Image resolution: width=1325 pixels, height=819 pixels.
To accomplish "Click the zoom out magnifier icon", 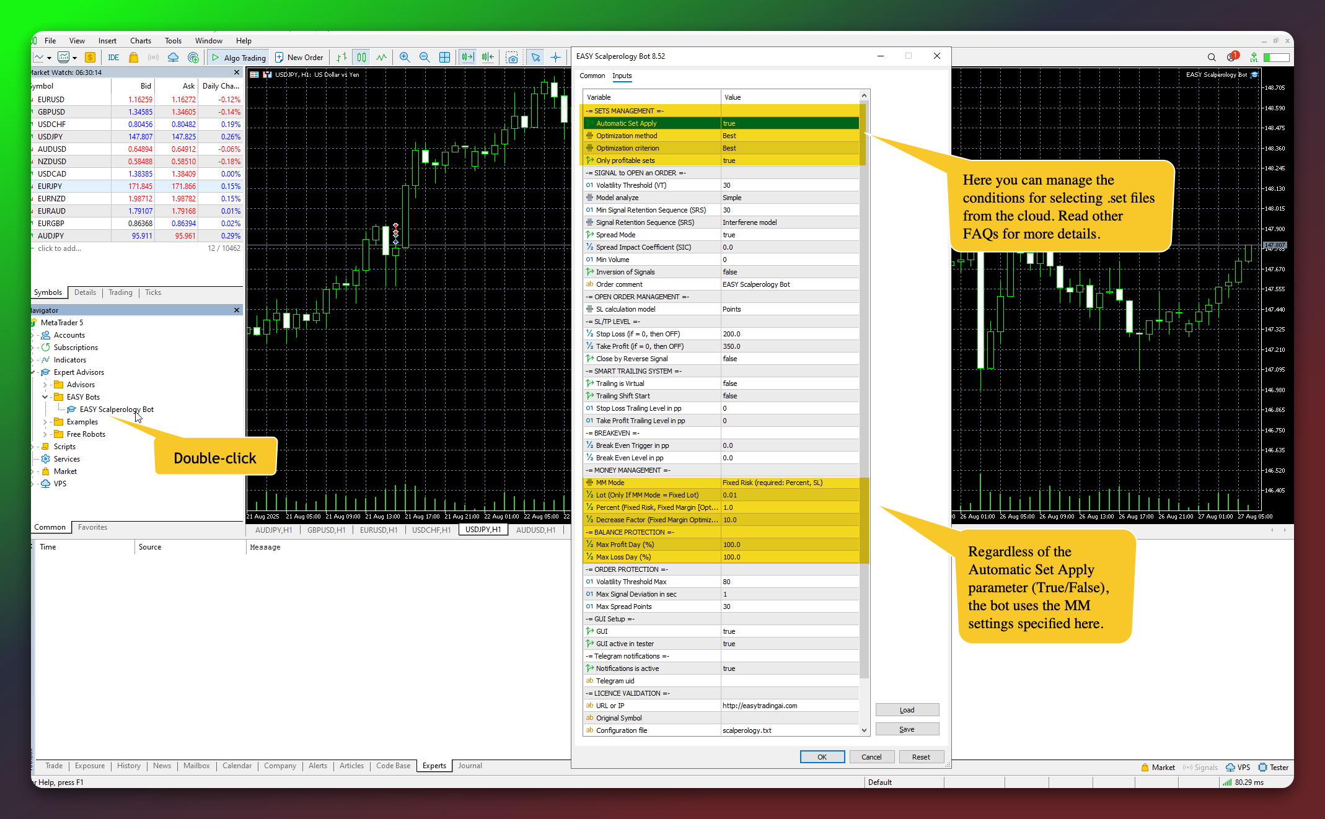I will coord(425,58).
